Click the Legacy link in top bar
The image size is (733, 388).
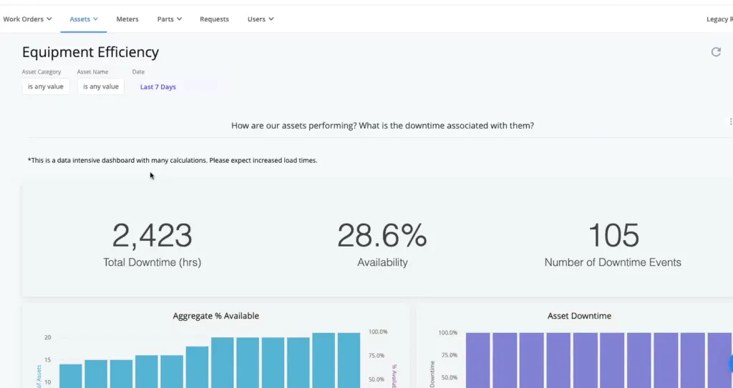718,19
